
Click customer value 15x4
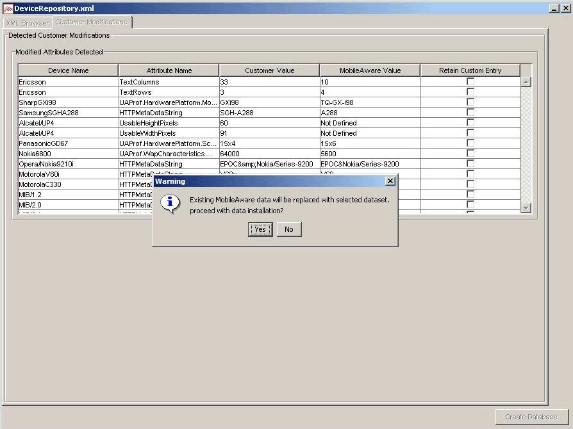(269, 143)
